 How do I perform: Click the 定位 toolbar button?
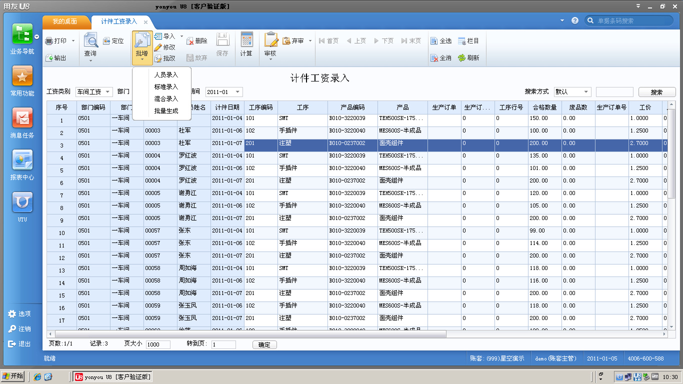pos(113,41)
